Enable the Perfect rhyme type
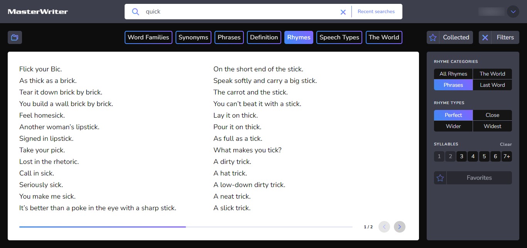The image size is (527, 248). coord(453,115)
